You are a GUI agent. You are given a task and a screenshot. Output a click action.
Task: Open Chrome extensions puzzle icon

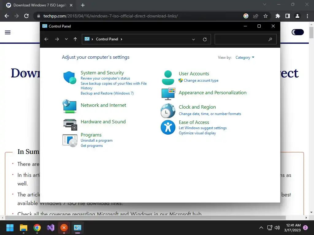coord(278,16)
